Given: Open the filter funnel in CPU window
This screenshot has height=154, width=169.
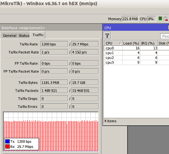Looking at the screenshot, I should pos(107,36).
